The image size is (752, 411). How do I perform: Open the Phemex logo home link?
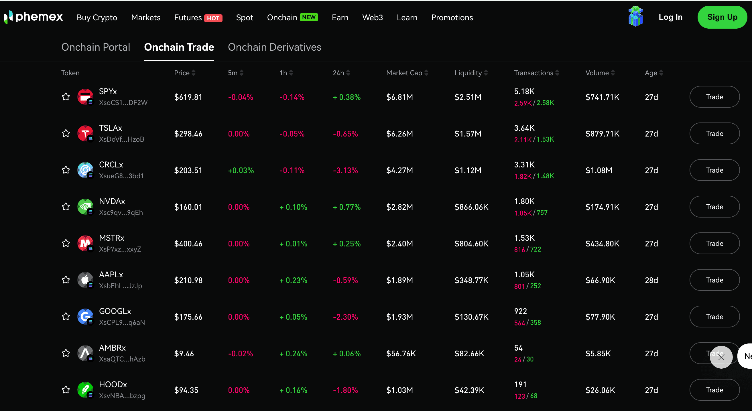(34, 17)
